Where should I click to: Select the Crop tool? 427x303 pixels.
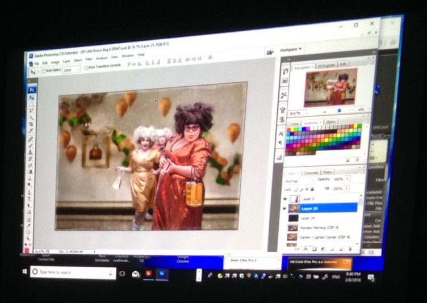coord(31,124)
